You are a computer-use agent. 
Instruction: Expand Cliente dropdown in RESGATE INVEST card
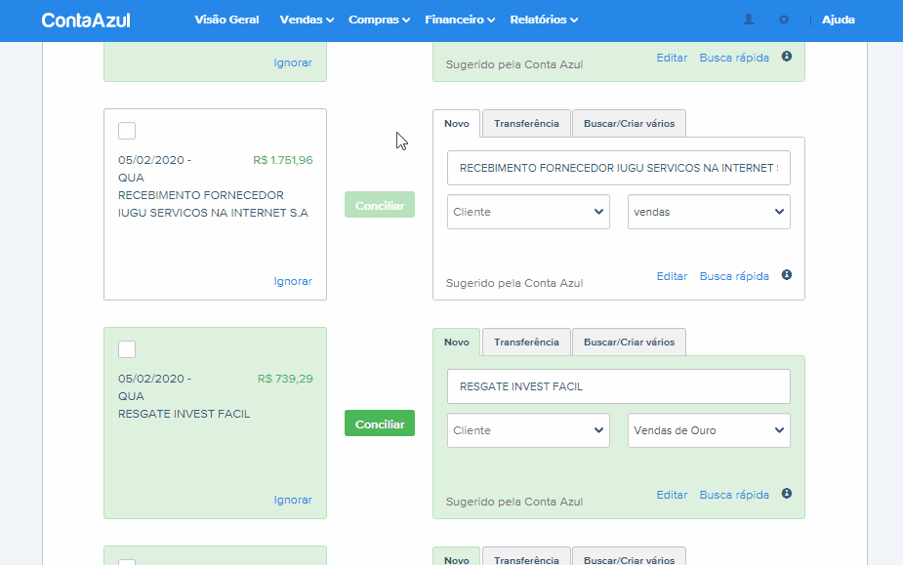[528, 430]
